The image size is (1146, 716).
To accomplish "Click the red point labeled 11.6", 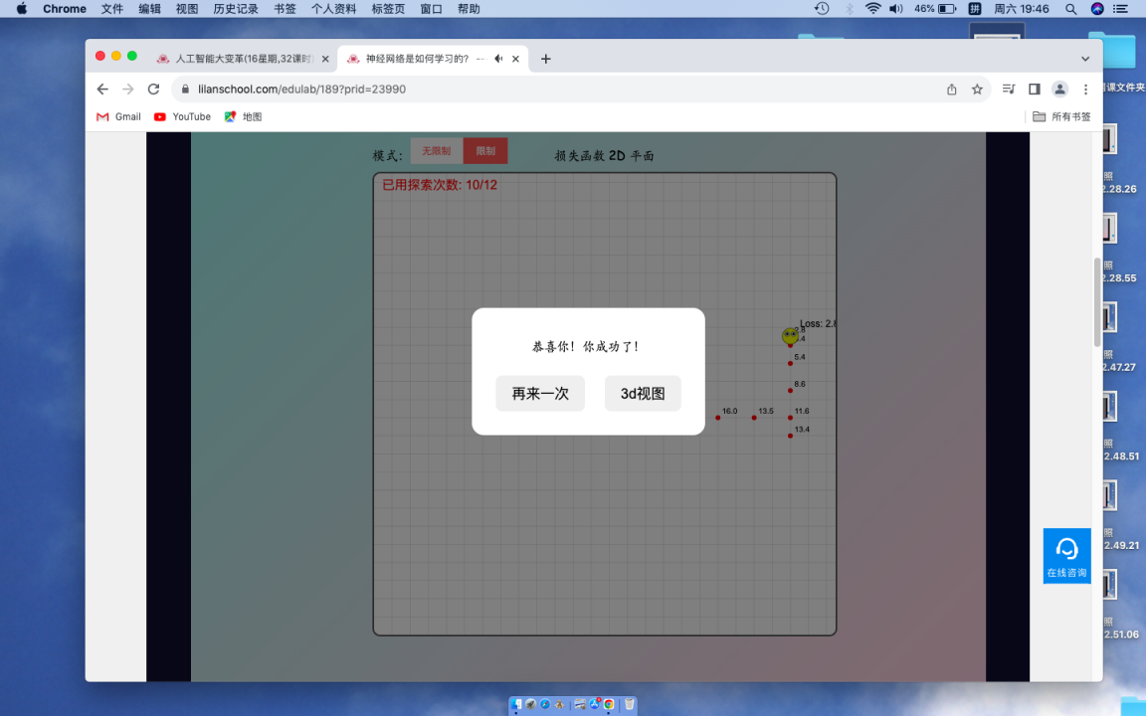I will 790,418.
